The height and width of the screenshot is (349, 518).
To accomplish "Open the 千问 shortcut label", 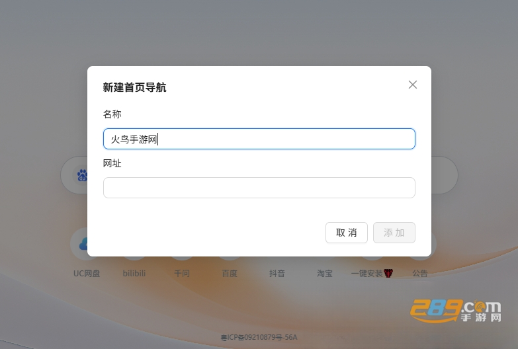I will (x=182, y=274).
